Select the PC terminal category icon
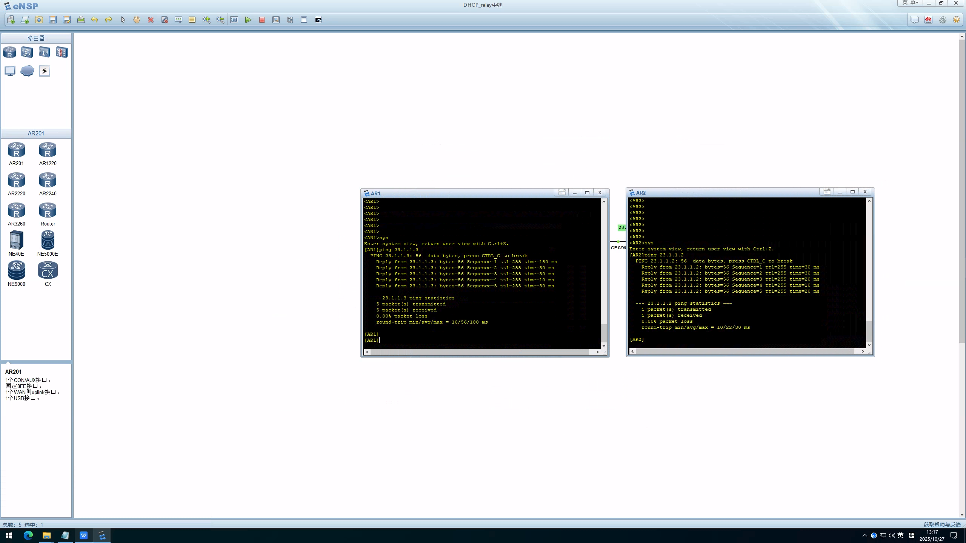This screenshot has height=543, width=966. tap(10, 71)
